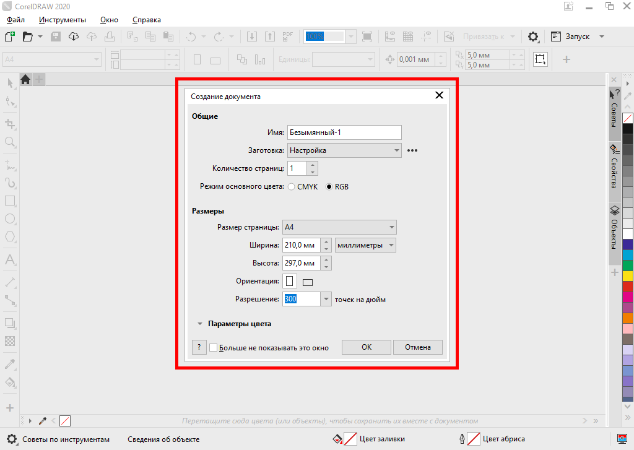Select the CMYK color mode
The width and height of the screenshot is (634, 450).
tap(292, 187)
